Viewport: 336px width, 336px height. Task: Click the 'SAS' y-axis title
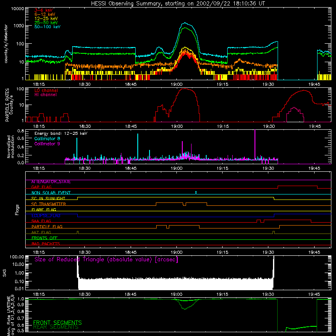coord(5,273)
